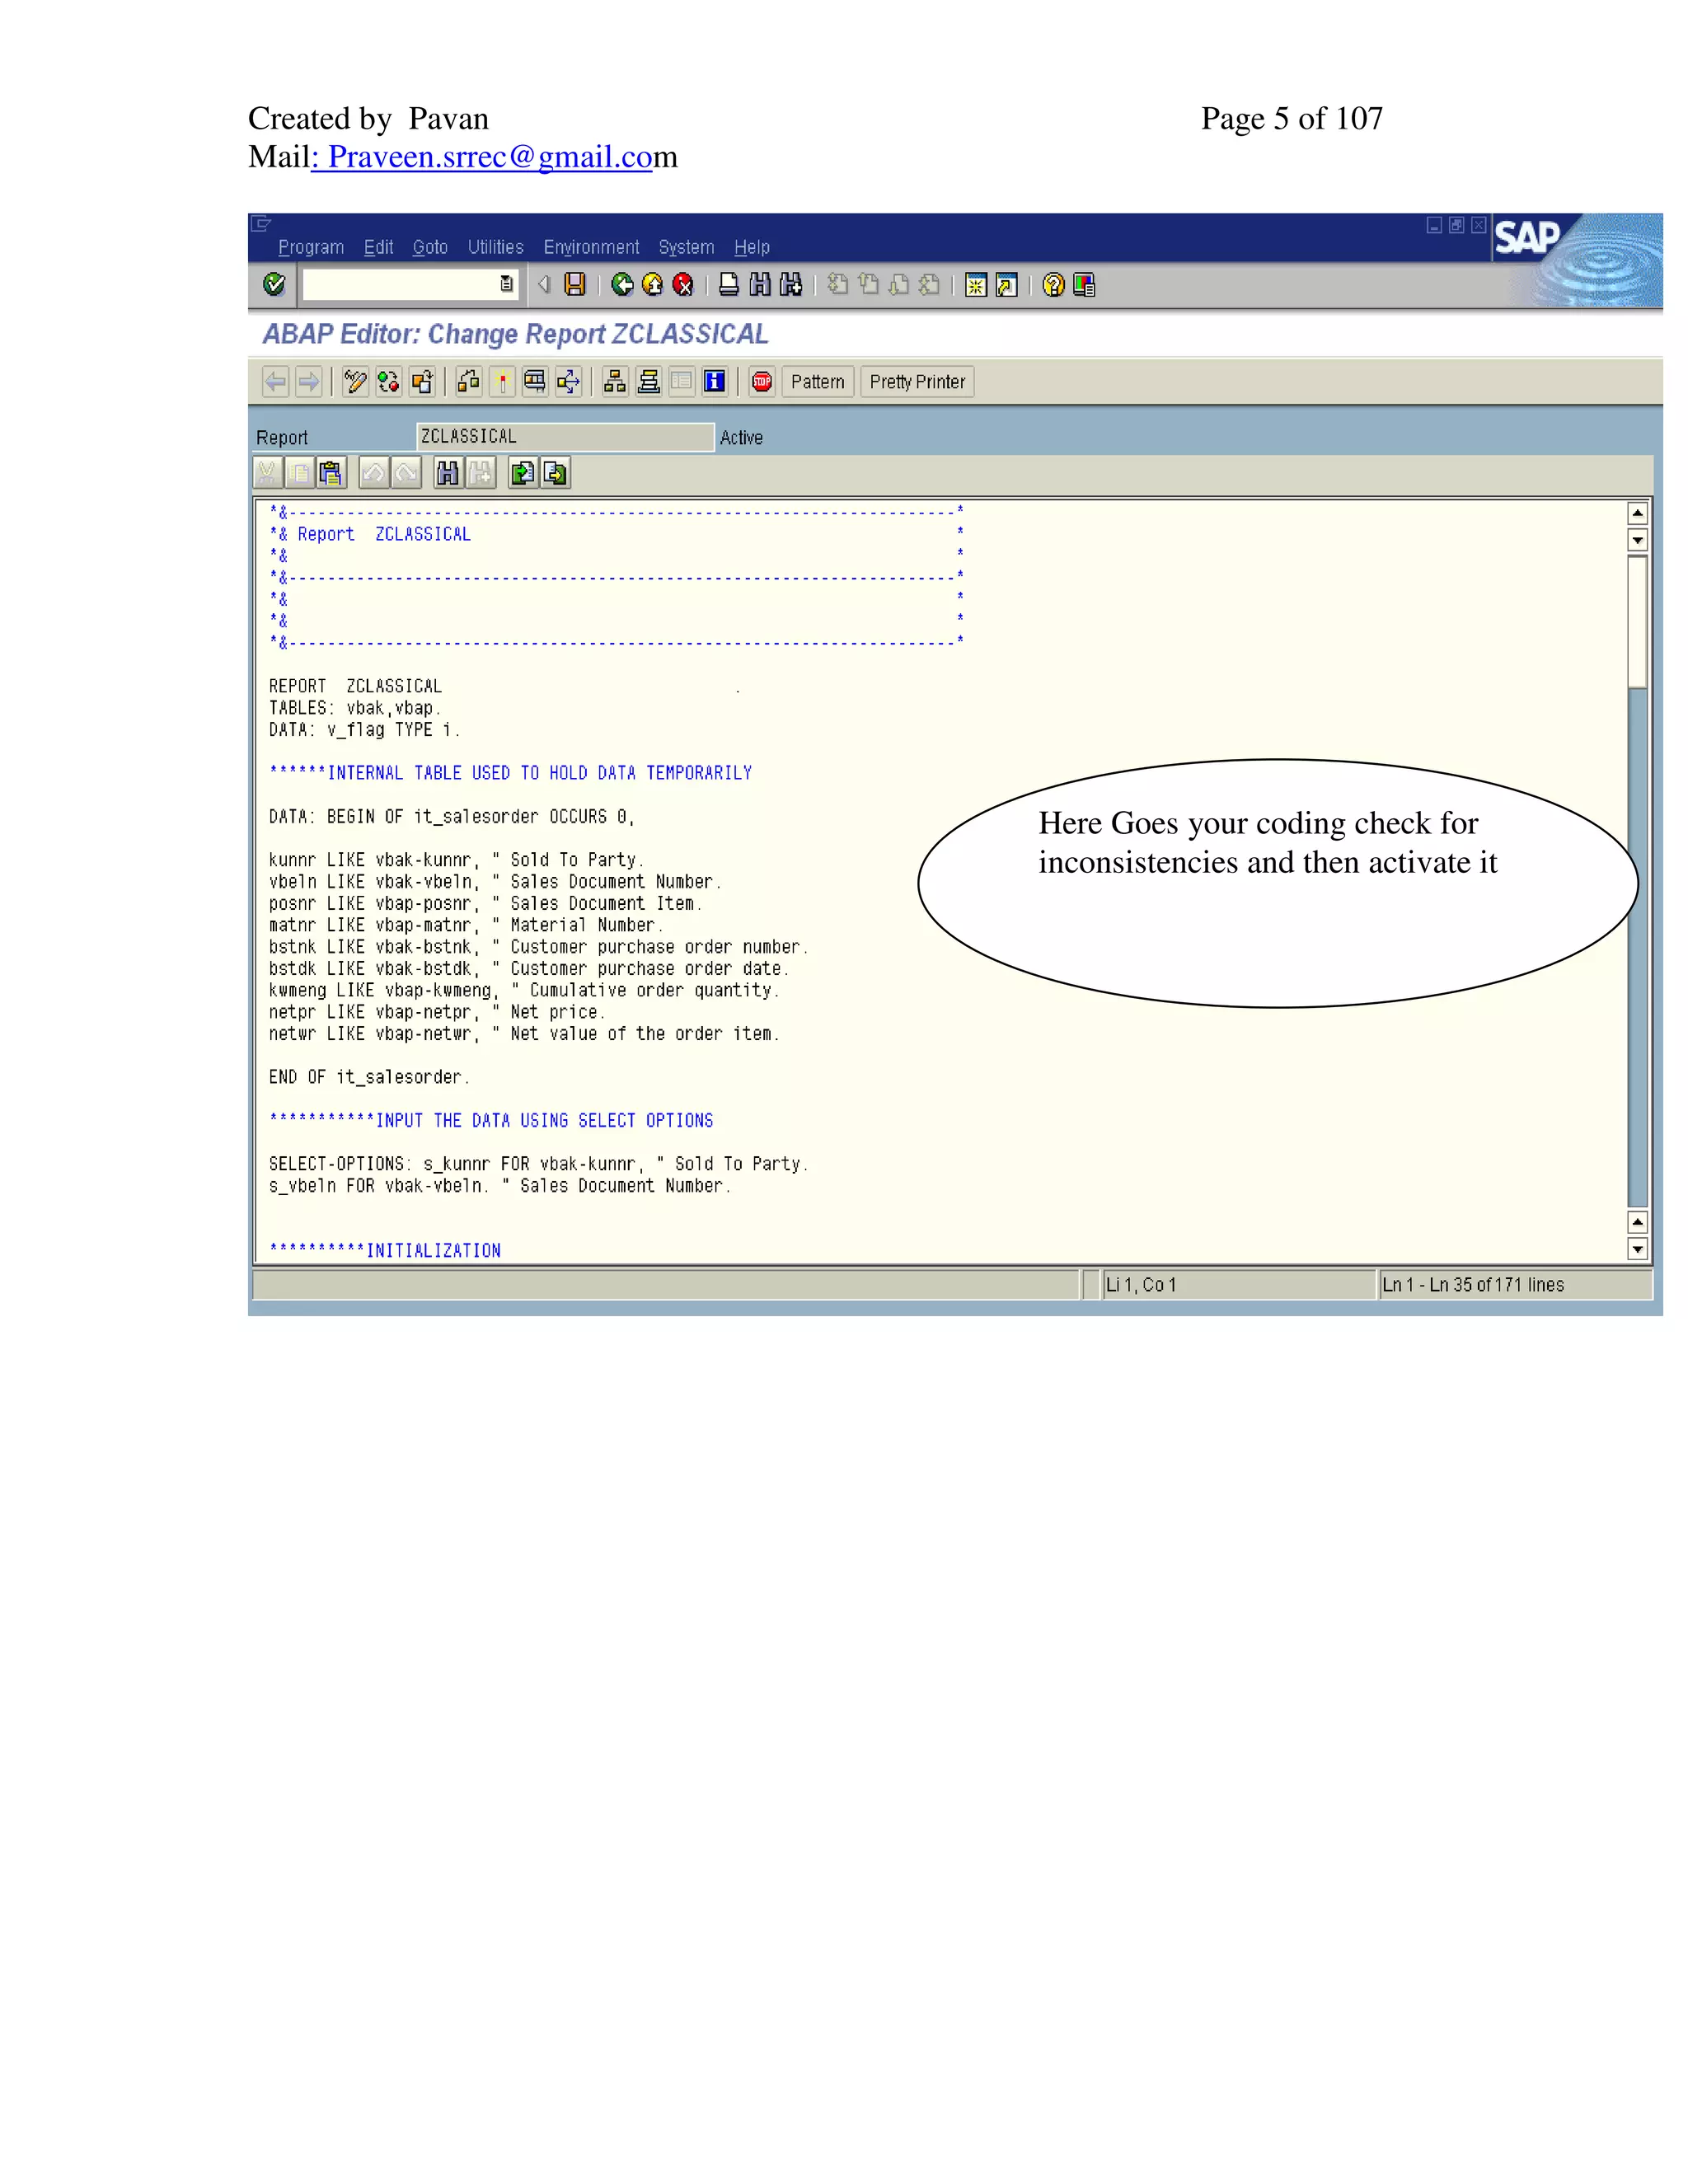Click the Pattern button

tap(818, 382)
